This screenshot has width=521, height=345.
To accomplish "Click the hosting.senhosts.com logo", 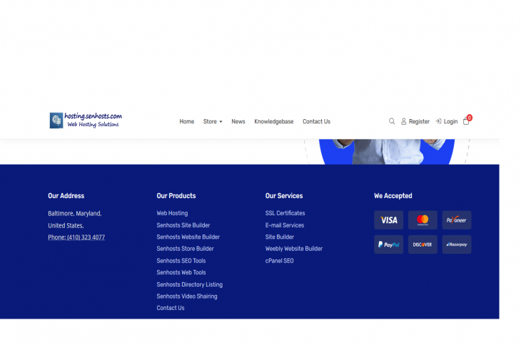I will coord(86,120).
